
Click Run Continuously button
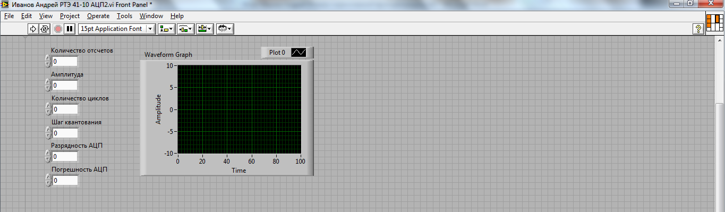tap(44, 29)
